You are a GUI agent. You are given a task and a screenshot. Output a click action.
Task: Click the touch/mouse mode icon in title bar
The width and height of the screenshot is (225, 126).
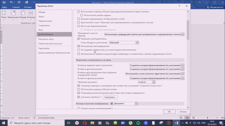[x=27, y=2]
